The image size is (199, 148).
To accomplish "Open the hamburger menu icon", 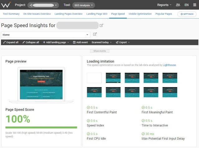I will coord(195,5).
